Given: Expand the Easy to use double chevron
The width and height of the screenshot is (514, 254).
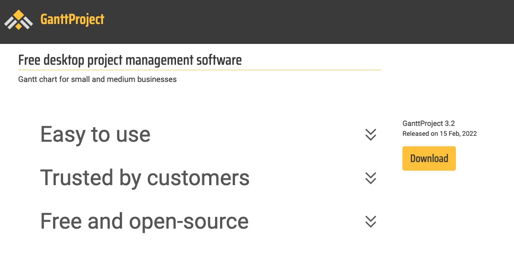Looking at the screenshot, I should click(x=371, y=134).
